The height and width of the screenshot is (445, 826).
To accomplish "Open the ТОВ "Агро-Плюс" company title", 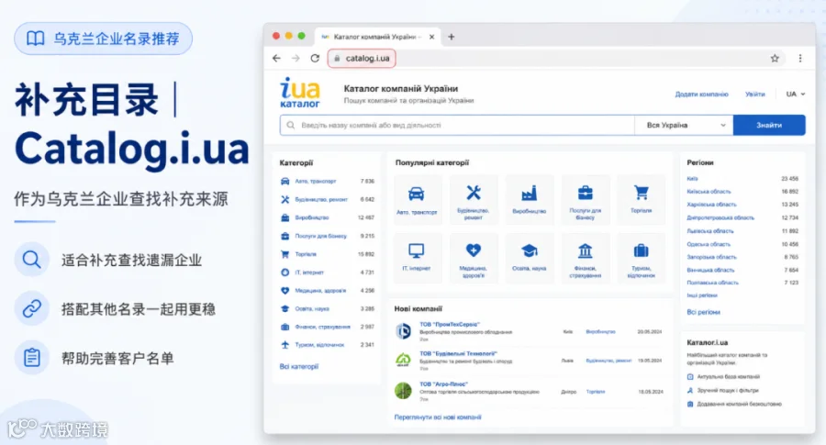I will [x=443, y=384].
